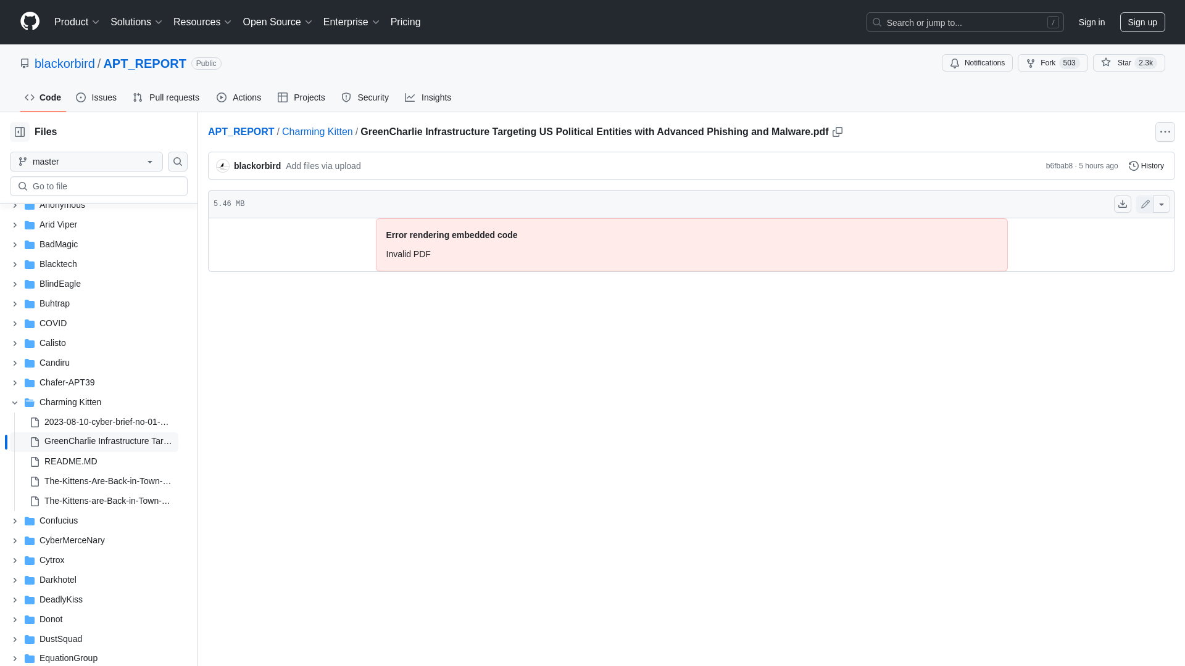
Task: Click the Sign up button
Action: [x=1142, y=22]
